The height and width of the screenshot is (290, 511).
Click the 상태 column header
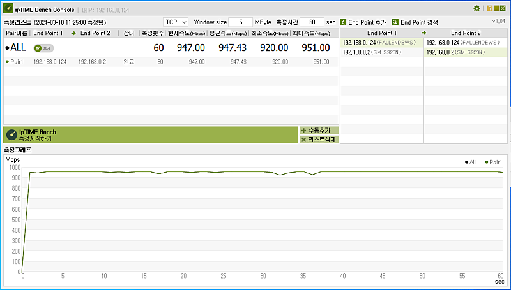(x=129, y=33)
